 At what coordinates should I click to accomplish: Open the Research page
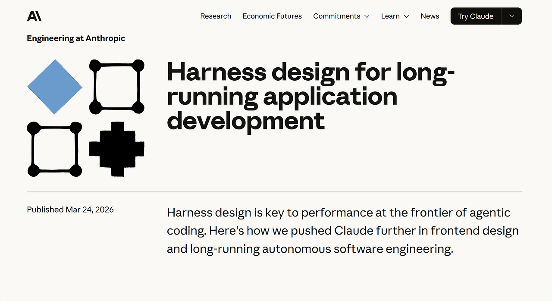pos(216,16)
